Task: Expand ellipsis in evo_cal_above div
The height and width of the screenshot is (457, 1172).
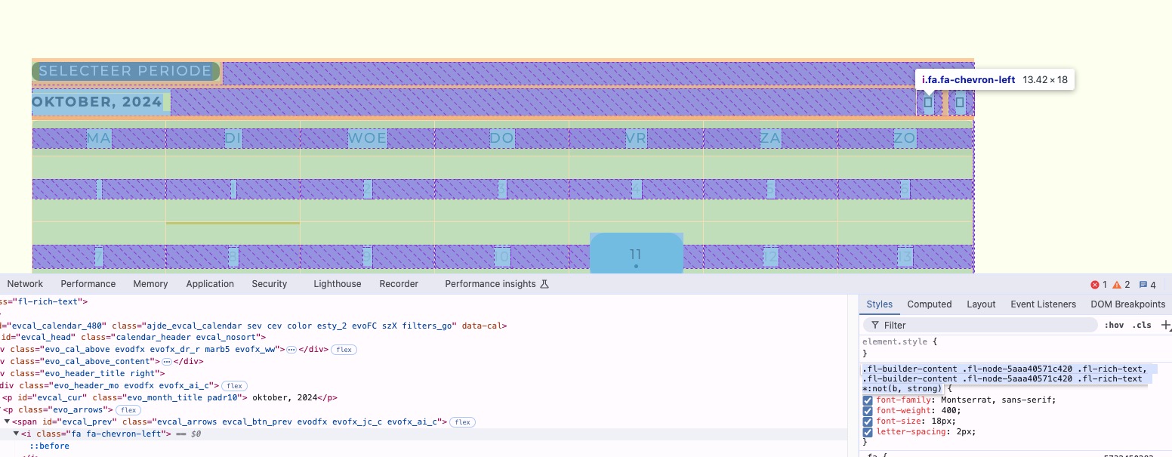Action: tap(291, 350)
